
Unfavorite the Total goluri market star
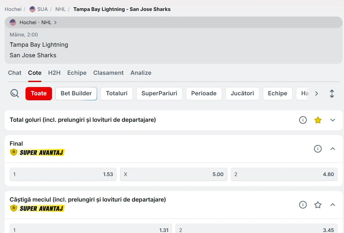pyautogui.click(x=318, y=120)
